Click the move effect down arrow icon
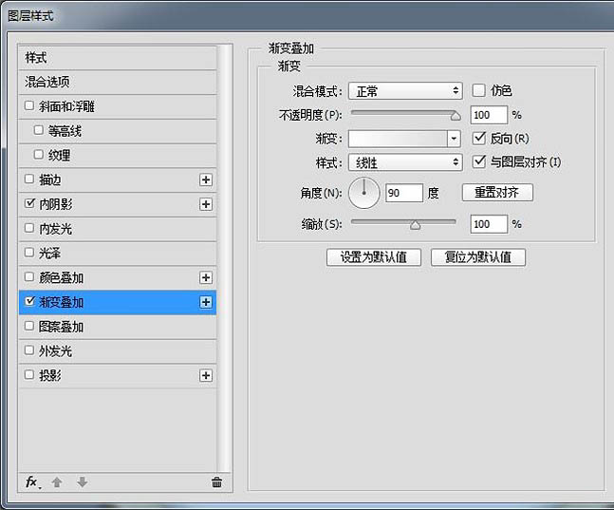The image size is (614, 510). tap(82, 482)
